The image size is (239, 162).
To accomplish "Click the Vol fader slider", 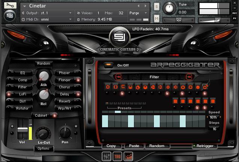I will coord(23,129).
